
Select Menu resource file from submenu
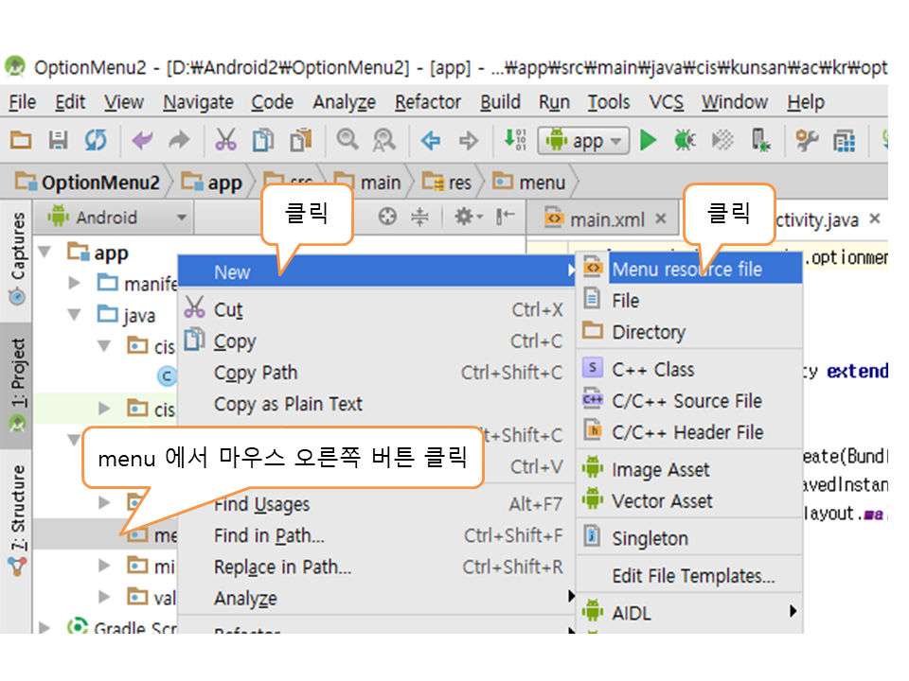(x=686, y=270)
